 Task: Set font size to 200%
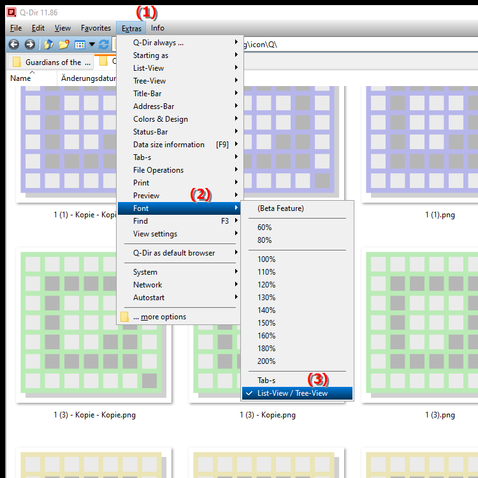click(297, 361)
